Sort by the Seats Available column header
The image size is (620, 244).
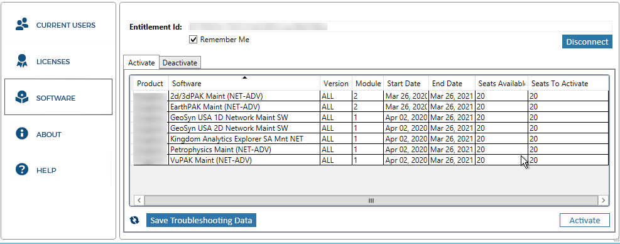point(501,84)
